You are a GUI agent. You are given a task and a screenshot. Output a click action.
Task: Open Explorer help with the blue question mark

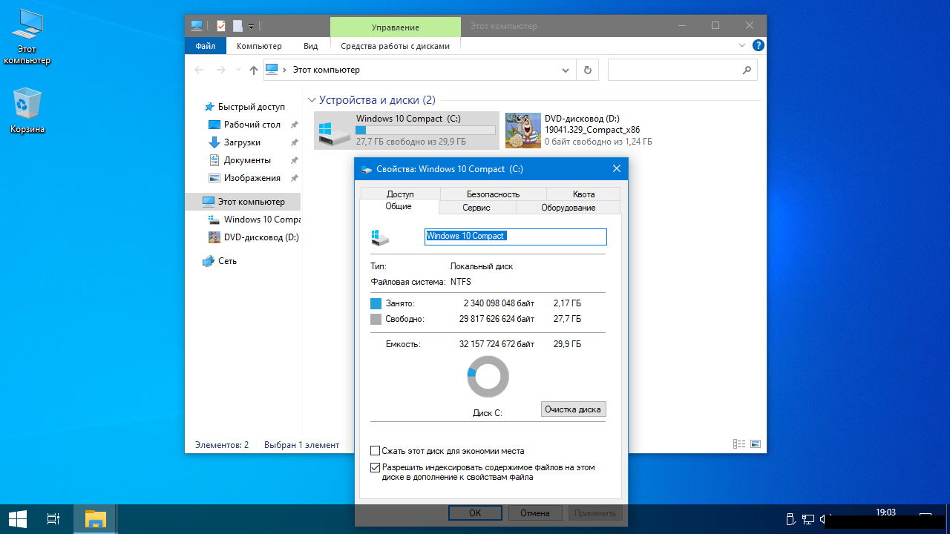coord(758,45)
